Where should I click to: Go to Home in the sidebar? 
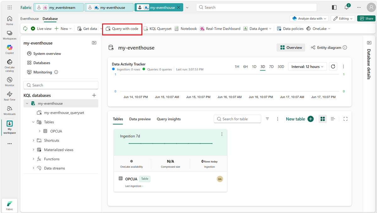tap(9, 21)
